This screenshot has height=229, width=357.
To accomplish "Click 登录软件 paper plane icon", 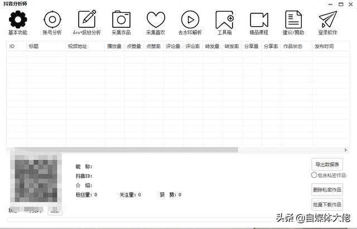I will point(327,19).
